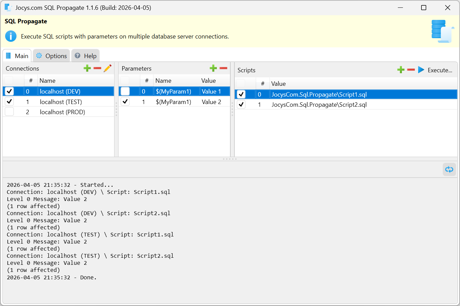Select the Value 1 parameter cell
Viewport: 460px width, 306px height.
pyautogui.click(x=211, y=91)
